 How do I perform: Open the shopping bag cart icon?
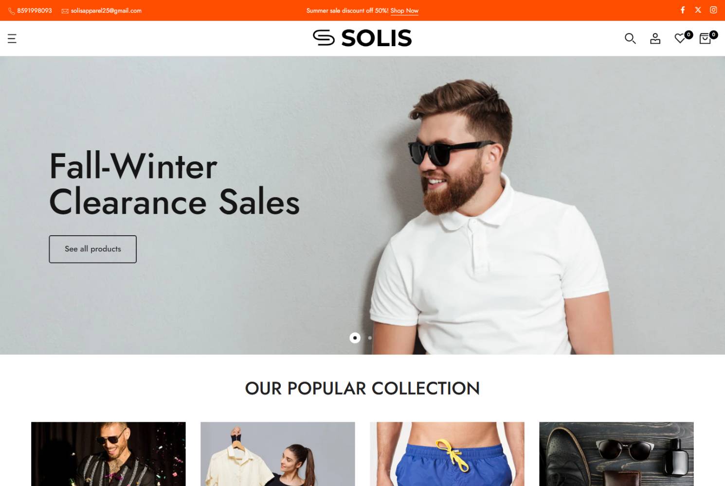pos(705,38)
